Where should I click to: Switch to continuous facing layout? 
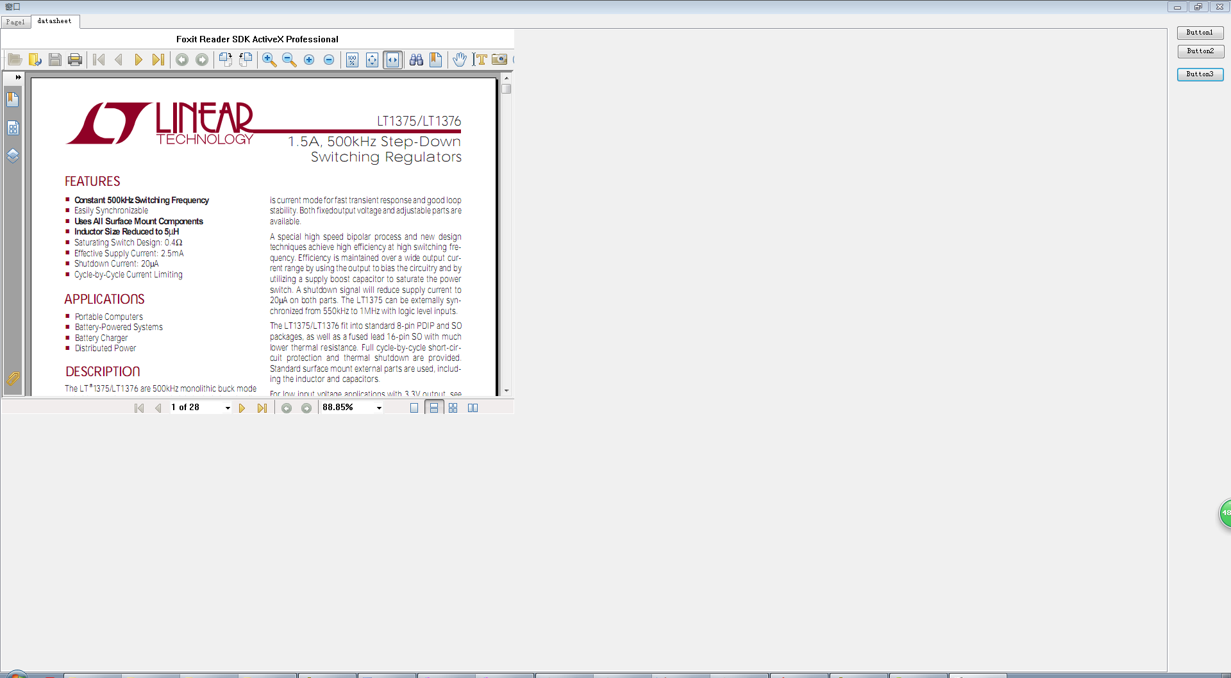click(453, 408)
